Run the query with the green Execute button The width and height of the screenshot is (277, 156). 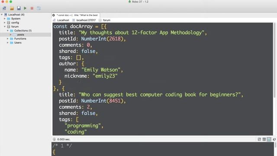(x=25, y=8)
